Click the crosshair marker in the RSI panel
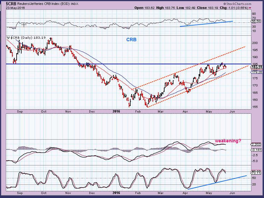This screenshot has height=198, width=264. (x=23, y=23)
